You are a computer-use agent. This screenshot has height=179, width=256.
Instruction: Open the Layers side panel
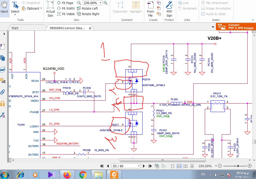click(3, 69)
